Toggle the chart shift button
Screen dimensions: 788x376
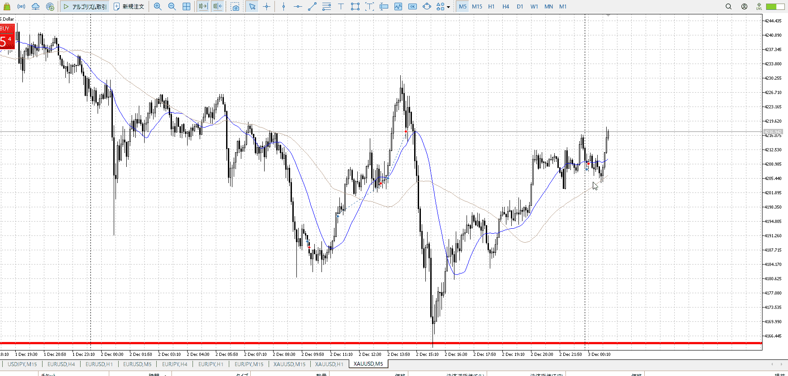click(218, 7)
